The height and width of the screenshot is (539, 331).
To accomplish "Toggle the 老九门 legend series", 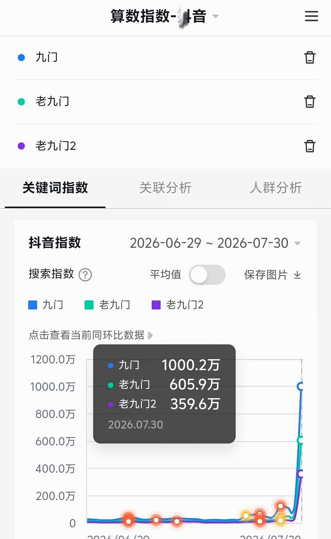I will coord(107,305).
